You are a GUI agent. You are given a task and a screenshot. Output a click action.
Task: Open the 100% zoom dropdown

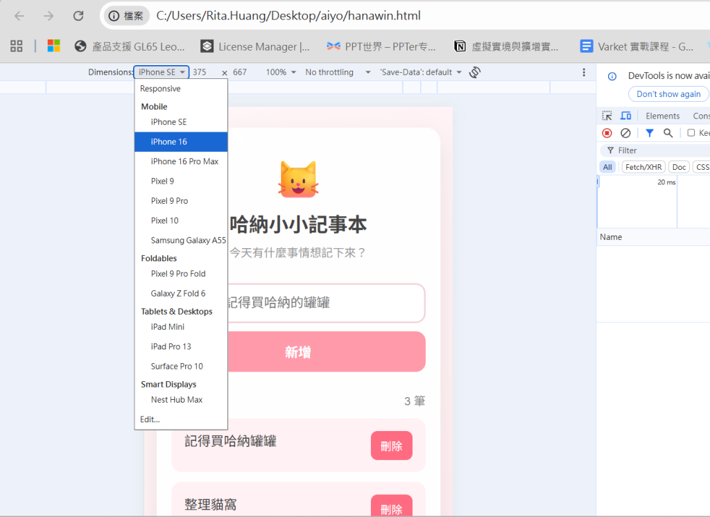point(281,73)
